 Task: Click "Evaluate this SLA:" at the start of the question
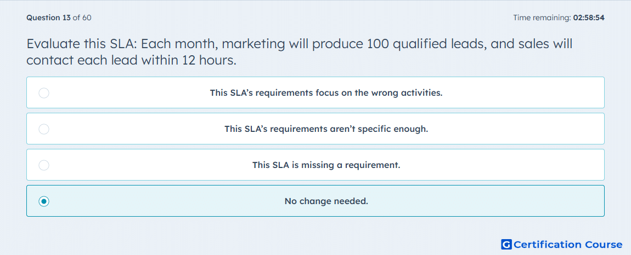tap(82, 44)
